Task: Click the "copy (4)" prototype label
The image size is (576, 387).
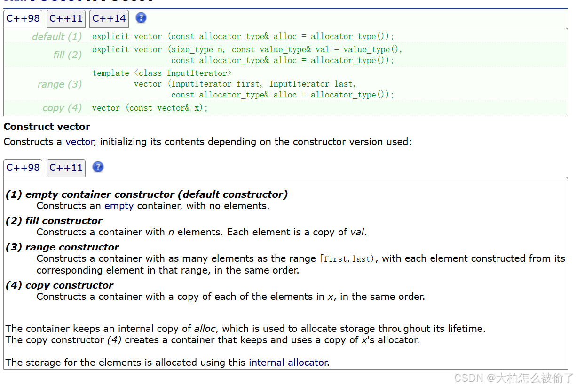Action: pos(62,108)
